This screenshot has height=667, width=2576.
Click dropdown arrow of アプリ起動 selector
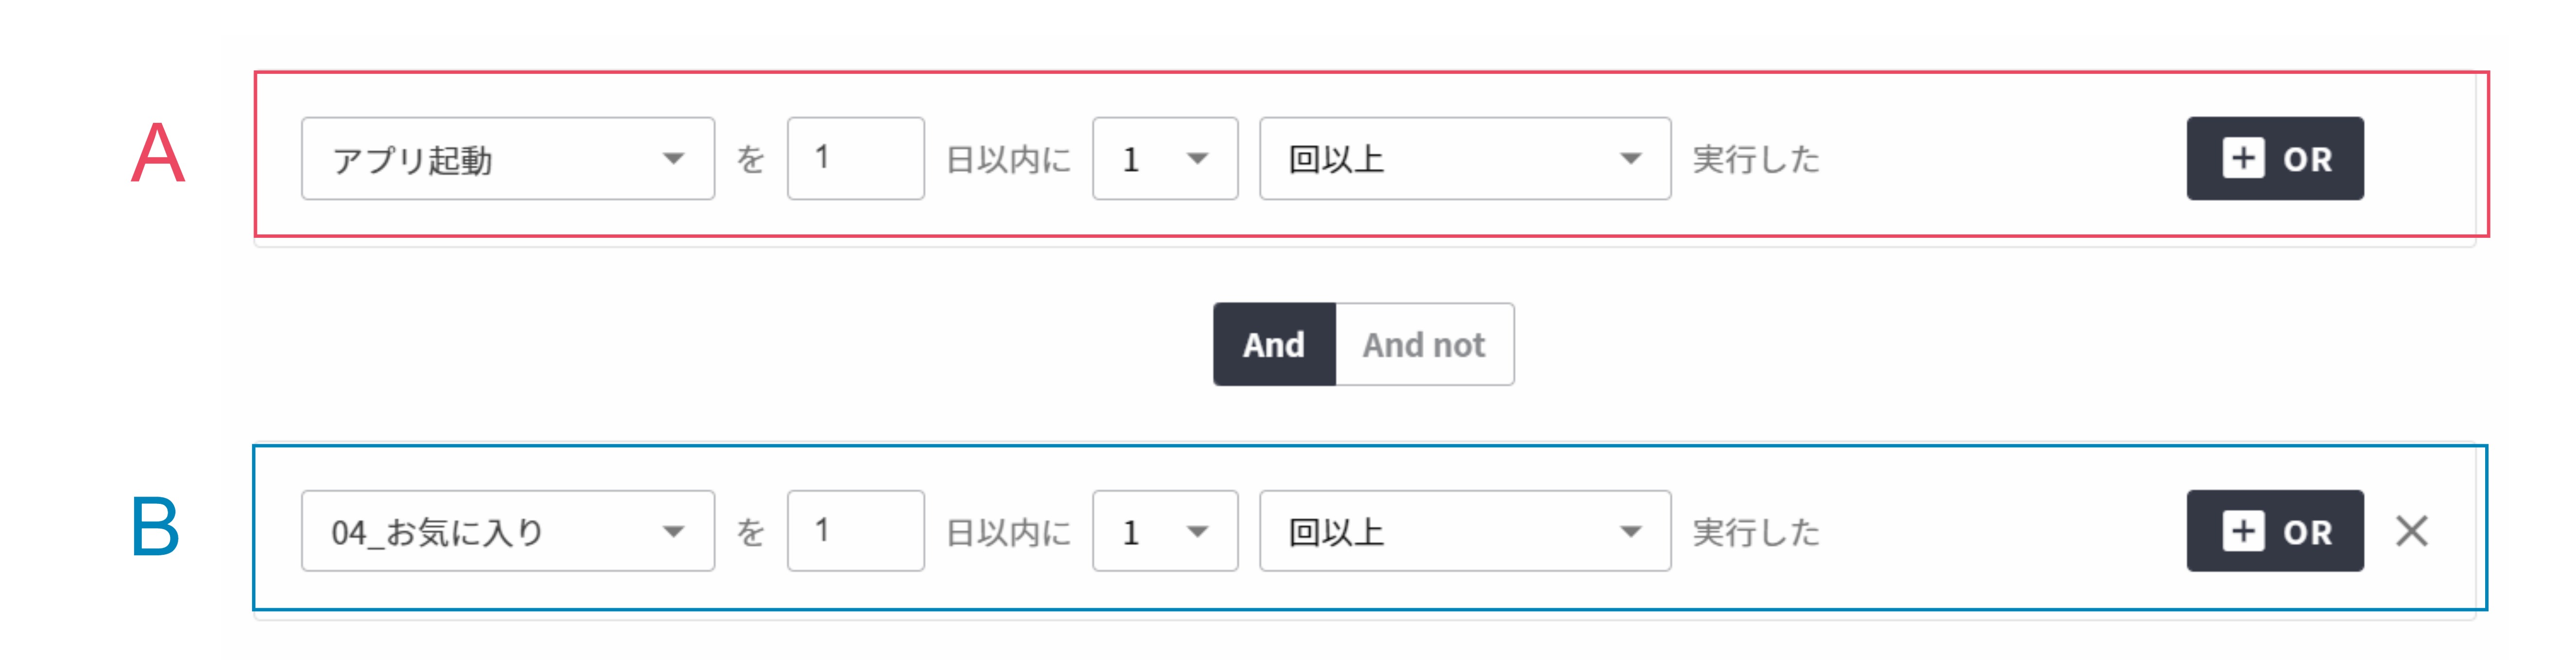click(673, 158)
